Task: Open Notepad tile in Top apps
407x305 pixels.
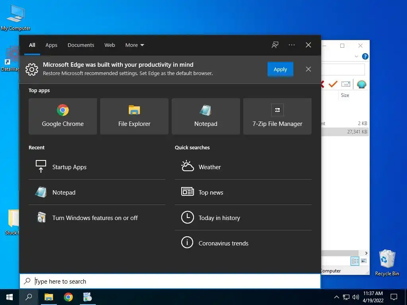Action: pos(206,116)
